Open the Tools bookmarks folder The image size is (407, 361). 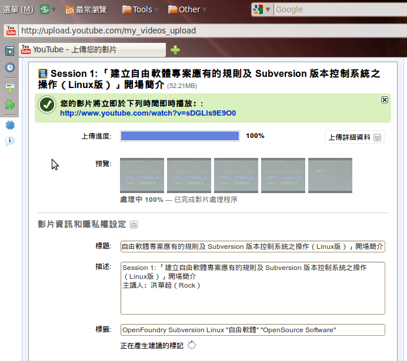(138, 10)
